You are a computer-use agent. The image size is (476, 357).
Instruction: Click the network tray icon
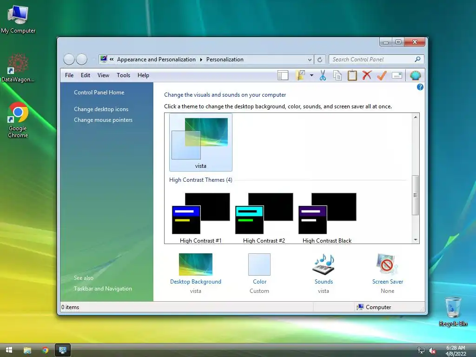click(421, 350)
